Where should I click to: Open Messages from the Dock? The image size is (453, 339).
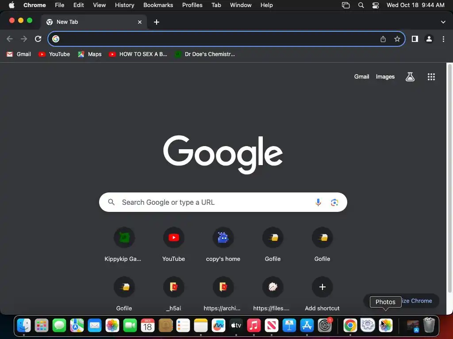(x=59, y=325)
